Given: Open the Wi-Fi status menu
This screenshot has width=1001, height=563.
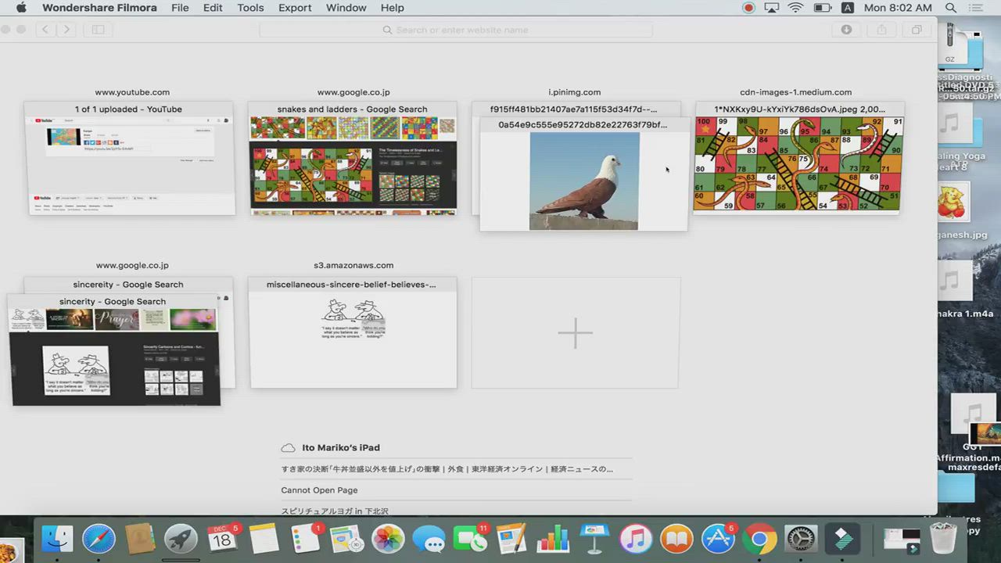Looking at the screenshot, I should coord(796,8).
